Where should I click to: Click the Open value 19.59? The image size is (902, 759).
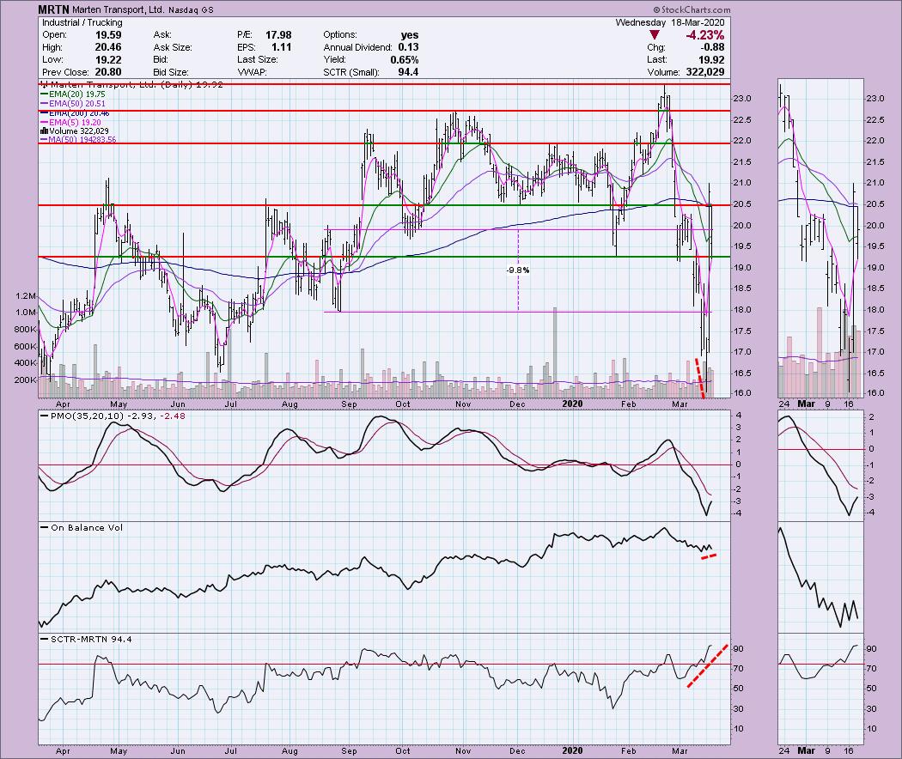(x=108, y=35)
